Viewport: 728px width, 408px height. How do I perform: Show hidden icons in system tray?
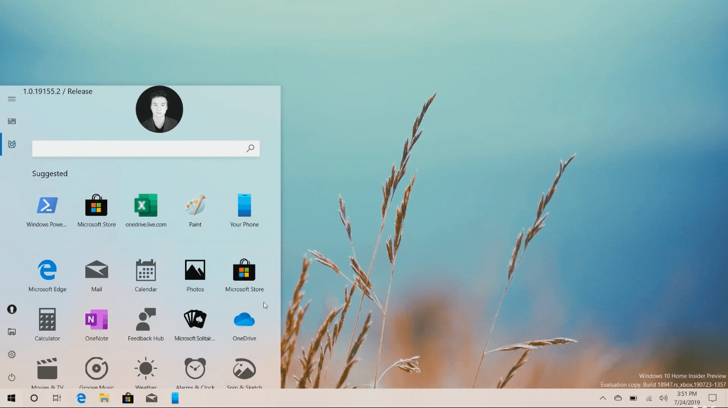click(x=603, y=398)
